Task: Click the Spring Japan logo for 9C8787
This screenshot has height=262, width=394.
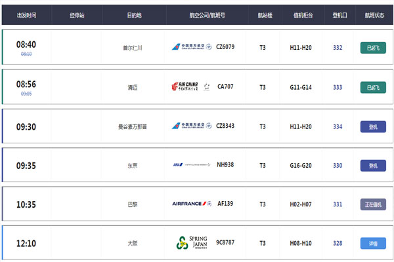Action: [x=192, y=243]
